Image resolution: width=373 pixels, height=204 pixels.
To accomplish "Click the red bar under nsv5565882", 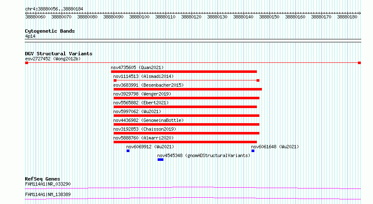I will click(185, 107).
